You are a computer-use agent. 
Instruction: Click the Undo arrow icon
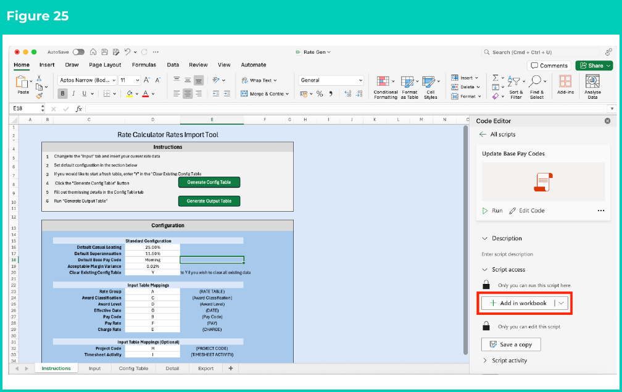coord(127,52)
